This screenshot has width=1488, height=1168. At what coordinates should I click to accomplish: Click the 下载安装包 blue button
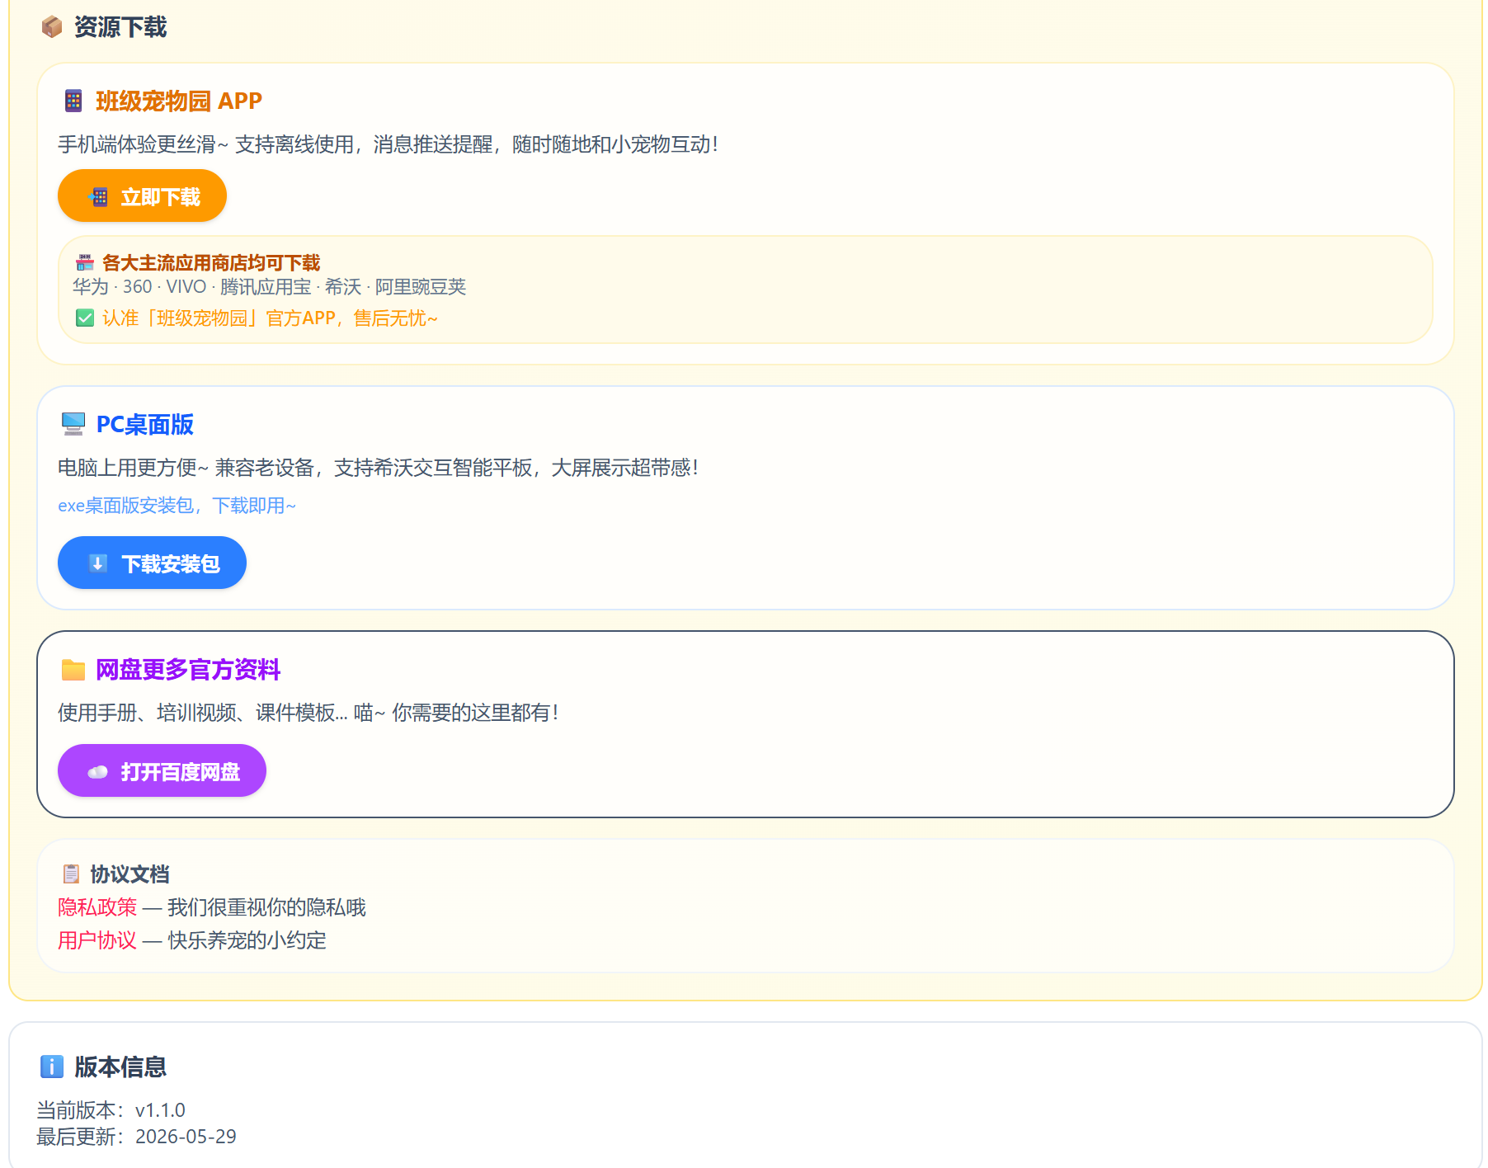[152, 563]
